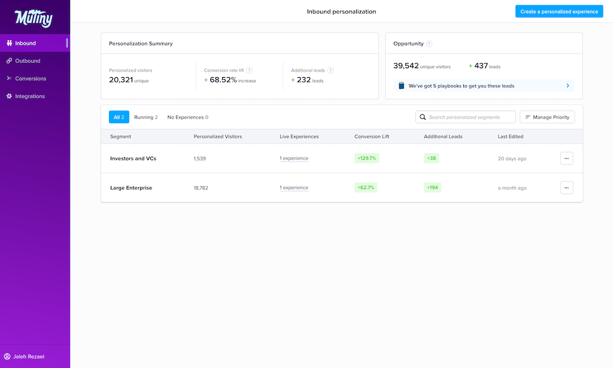Image resolution: width=613 pixels, height=368 pixels.
Task: Click the Jaleh Rezaei user profile icon
Action: pyautogui.click(x=7, y=357)
